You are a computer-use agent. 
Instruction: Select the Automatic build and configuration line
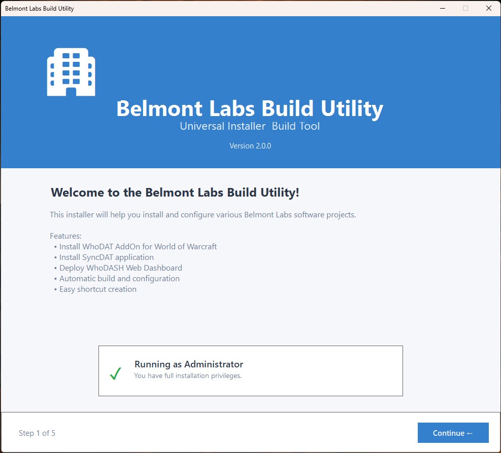(x=119, y=279)
